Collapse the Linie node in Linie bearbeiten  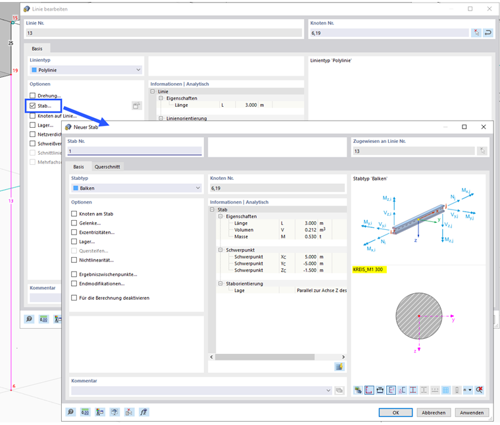153,92
